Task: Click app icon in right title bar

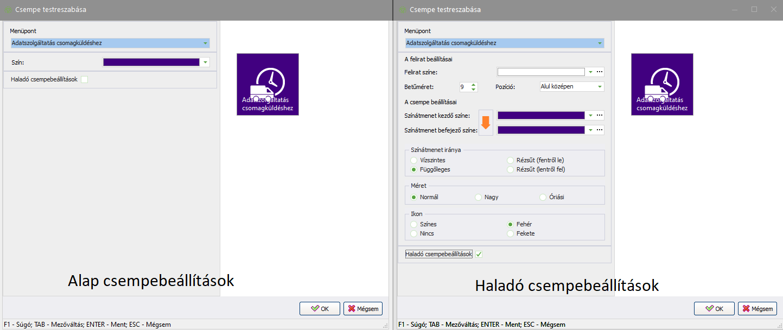Action: [403, 10]
